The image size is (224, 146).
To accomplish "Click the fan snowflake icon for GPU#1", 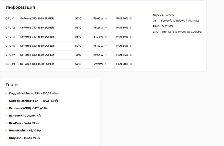I will tap(131, 18).
